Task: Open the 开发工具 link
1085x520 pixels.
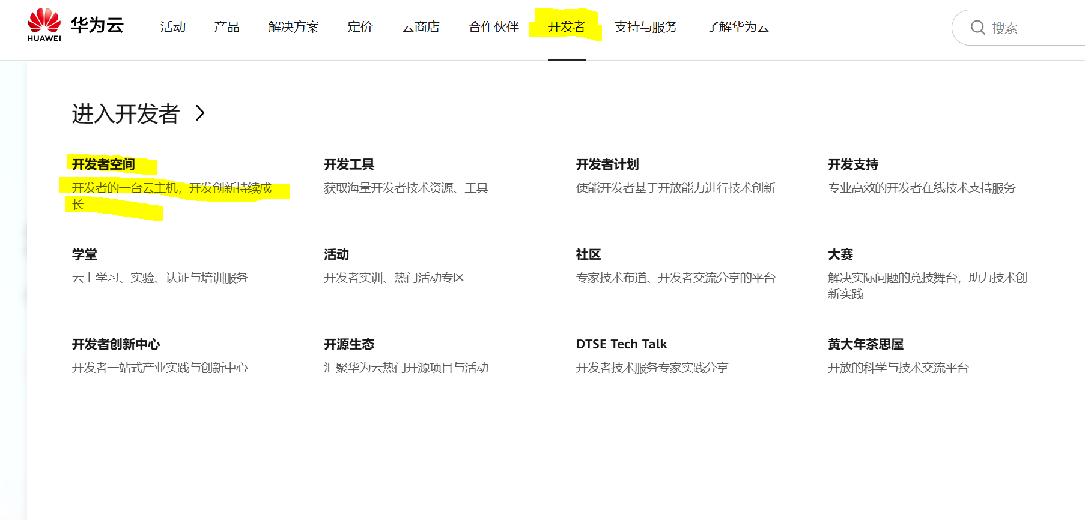Action: point(349,164)
